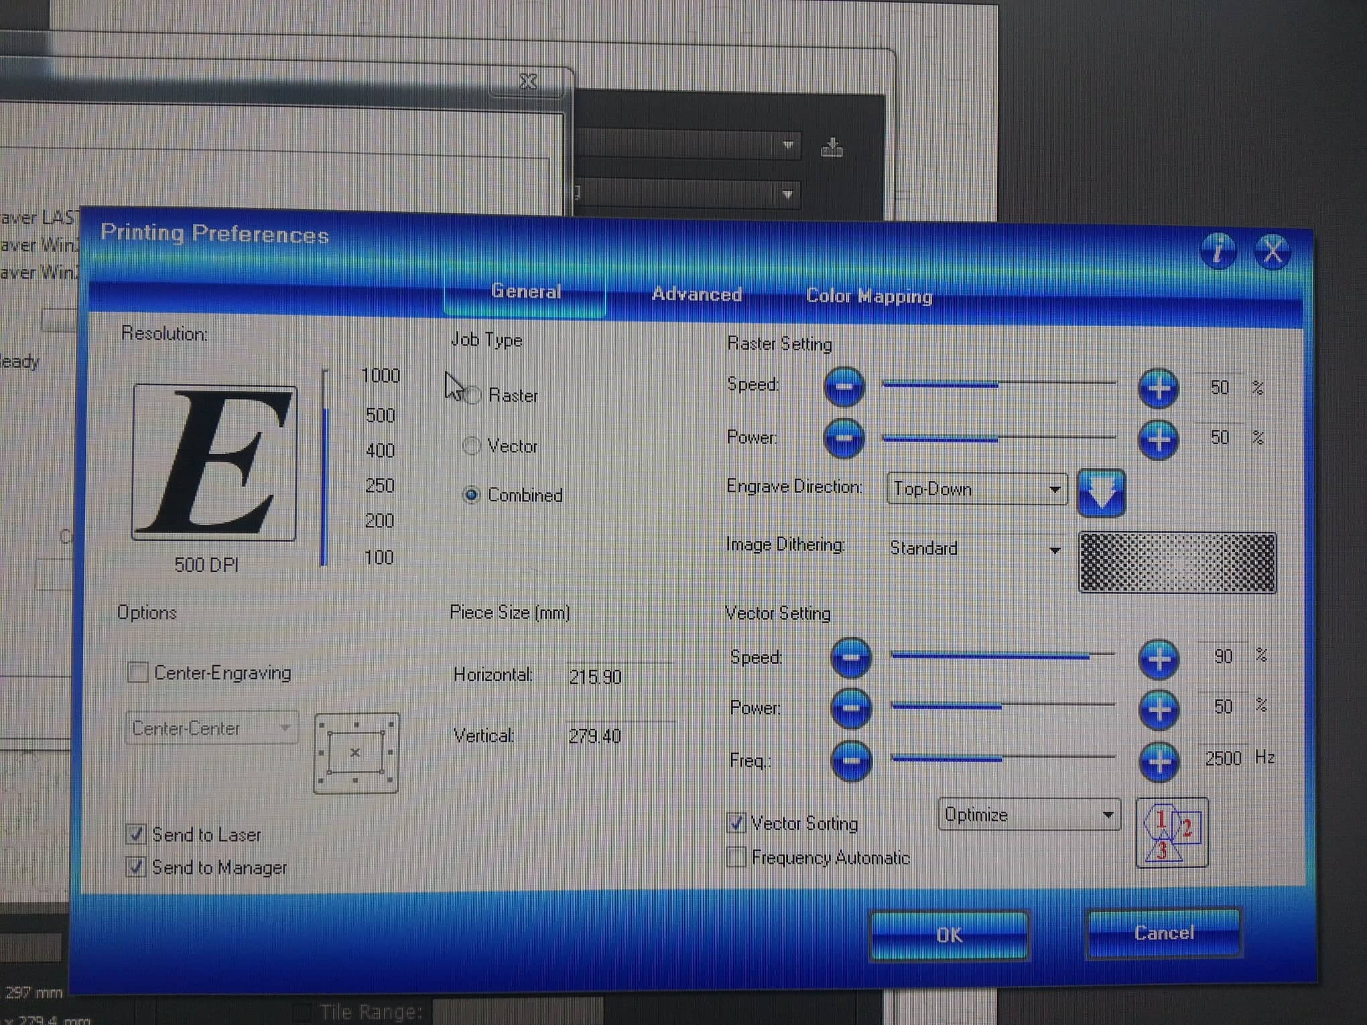Open the Center-Center position dropdown
The height and width of the screenshot is (1025, 1367).
(x=212, y=728)
